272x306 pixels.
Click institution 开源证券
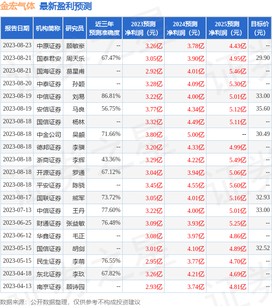(x=49, y=173)
